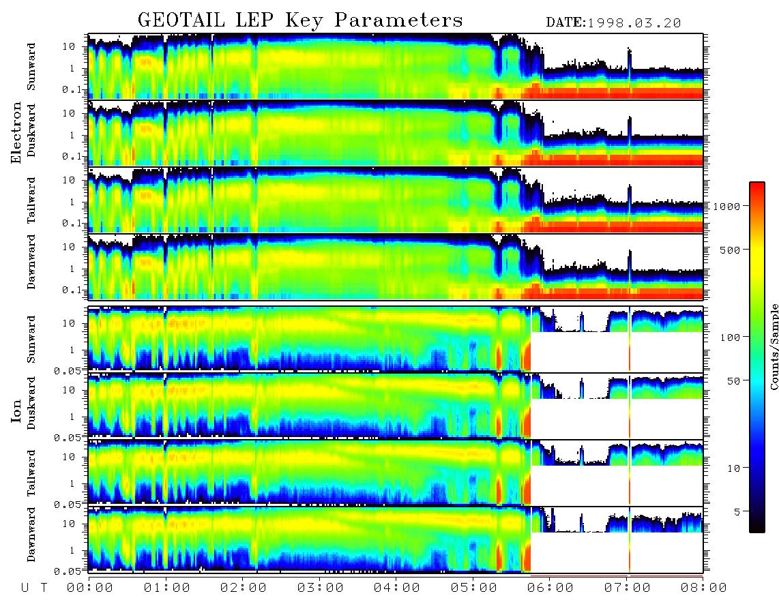This screenshot has width=779, height=600.
Task: Select the Ion 'Tailward' panel label
Action: pos(31,473)
